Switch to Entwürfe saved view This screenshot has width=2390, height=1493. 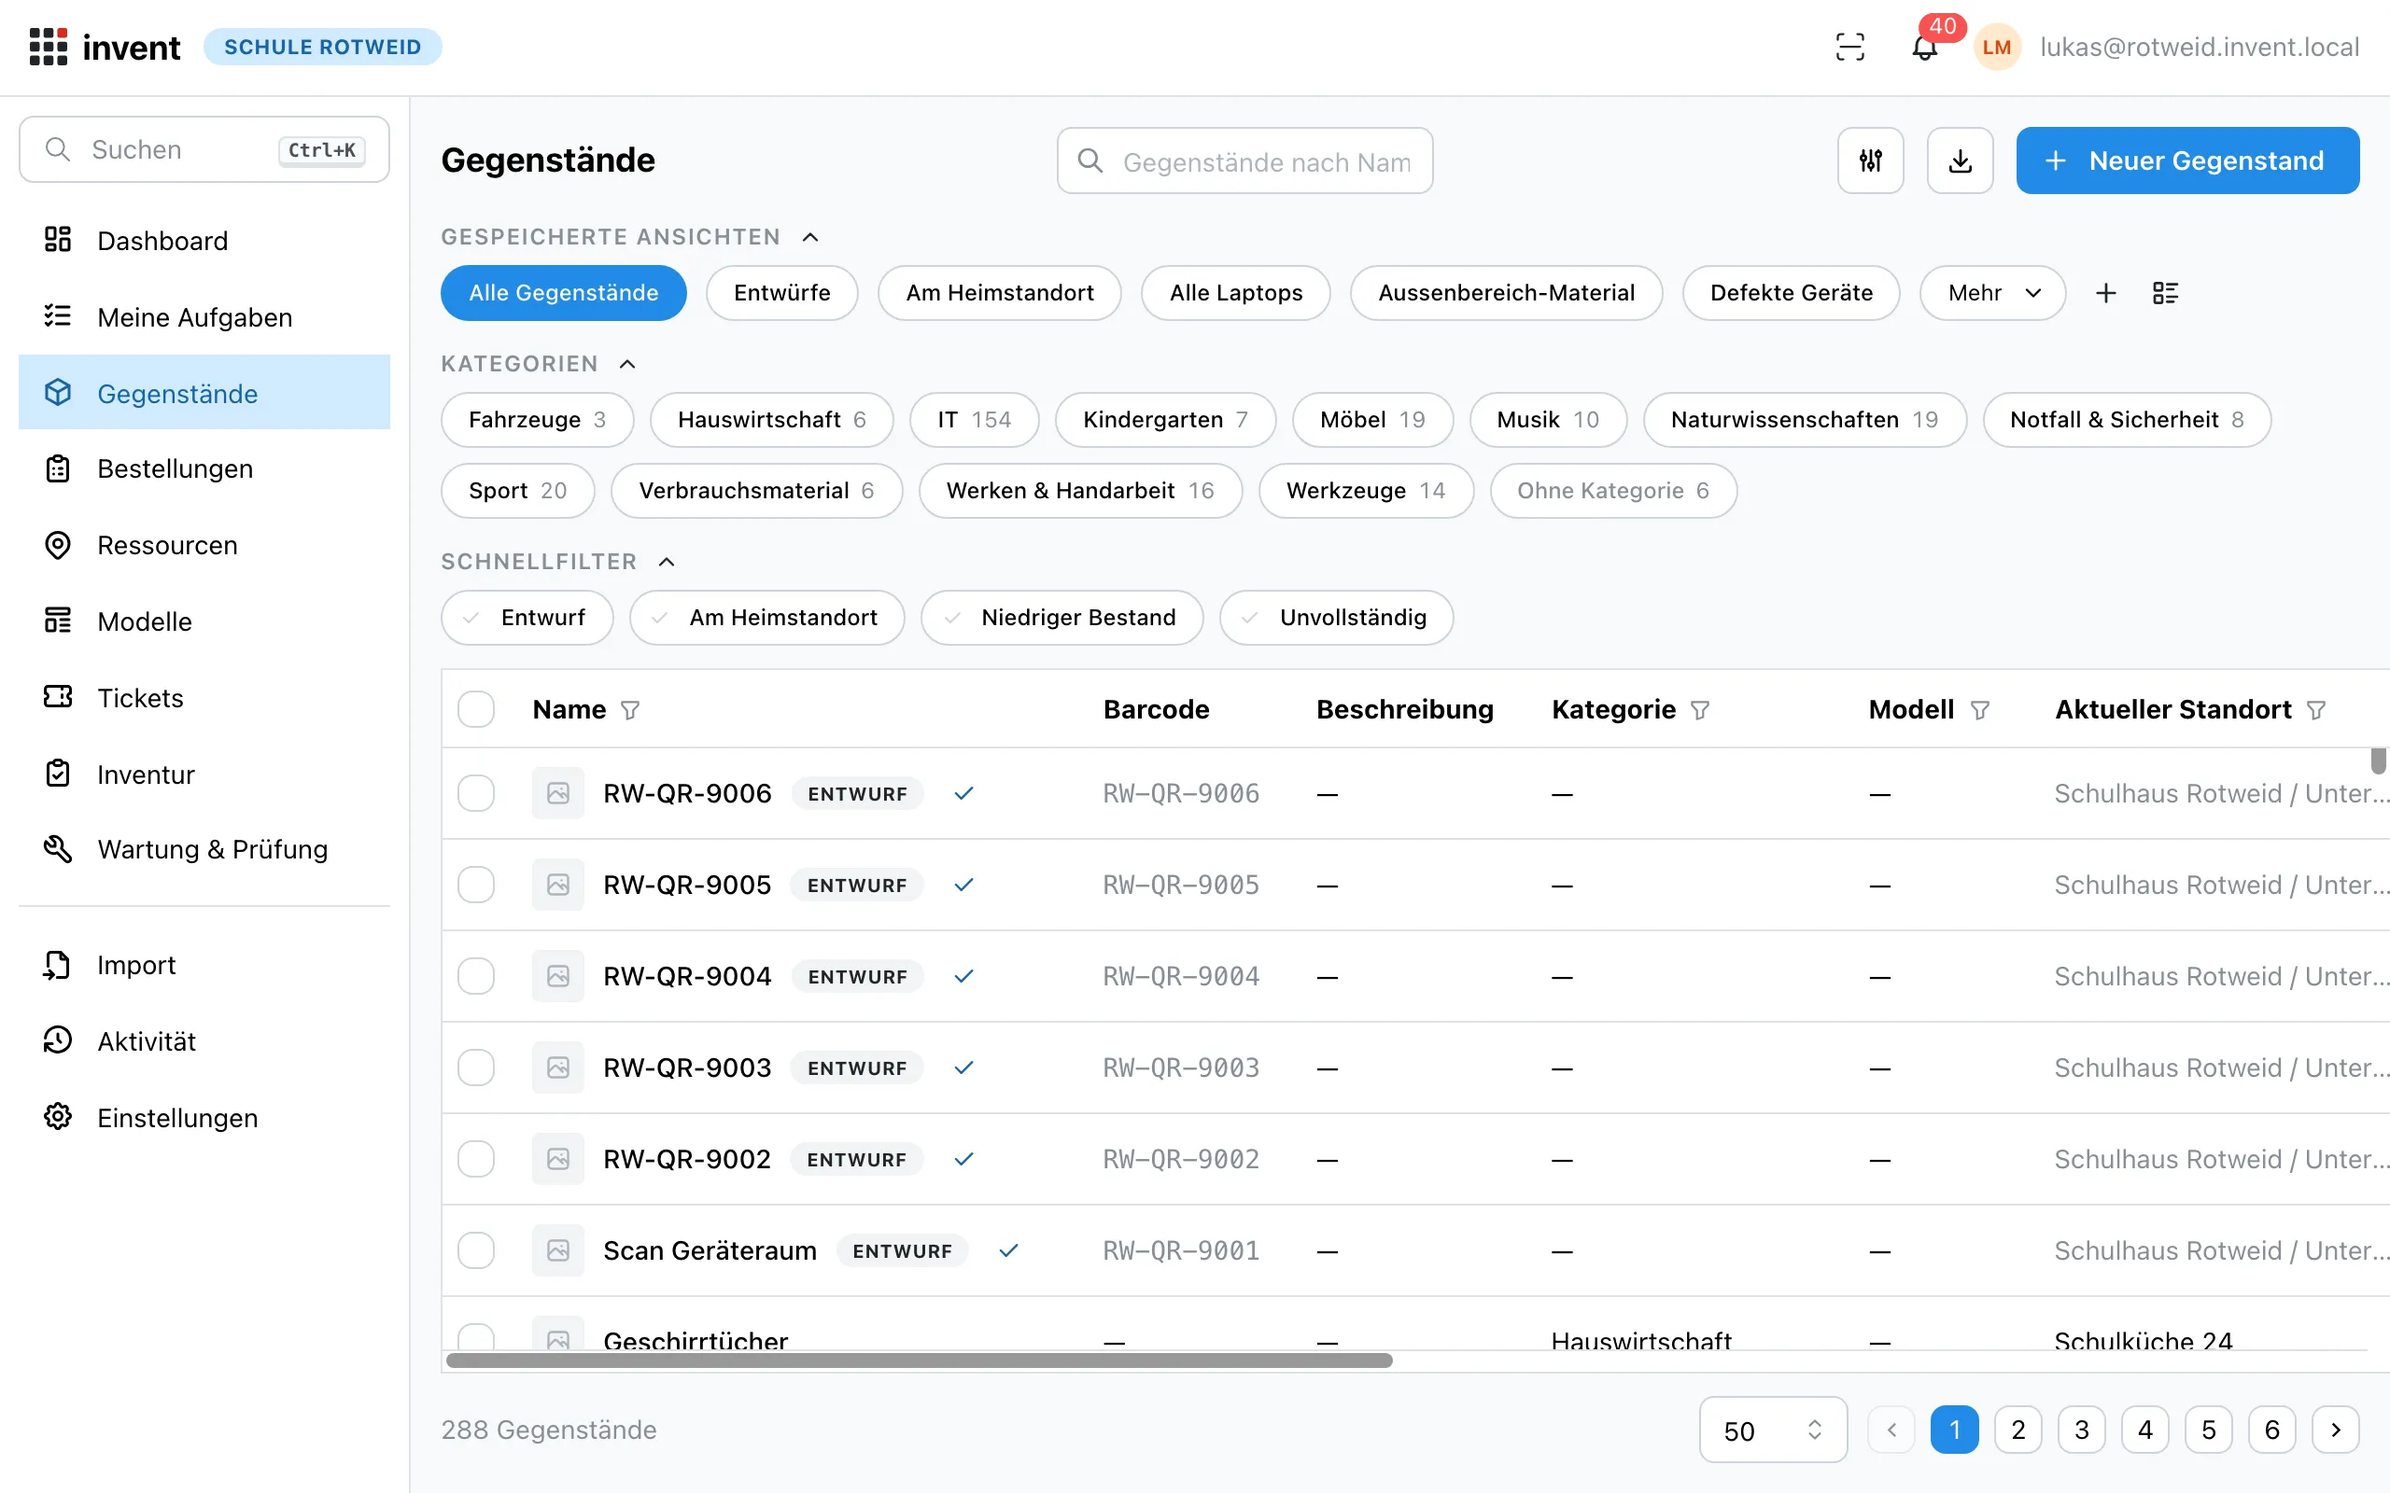782,293
